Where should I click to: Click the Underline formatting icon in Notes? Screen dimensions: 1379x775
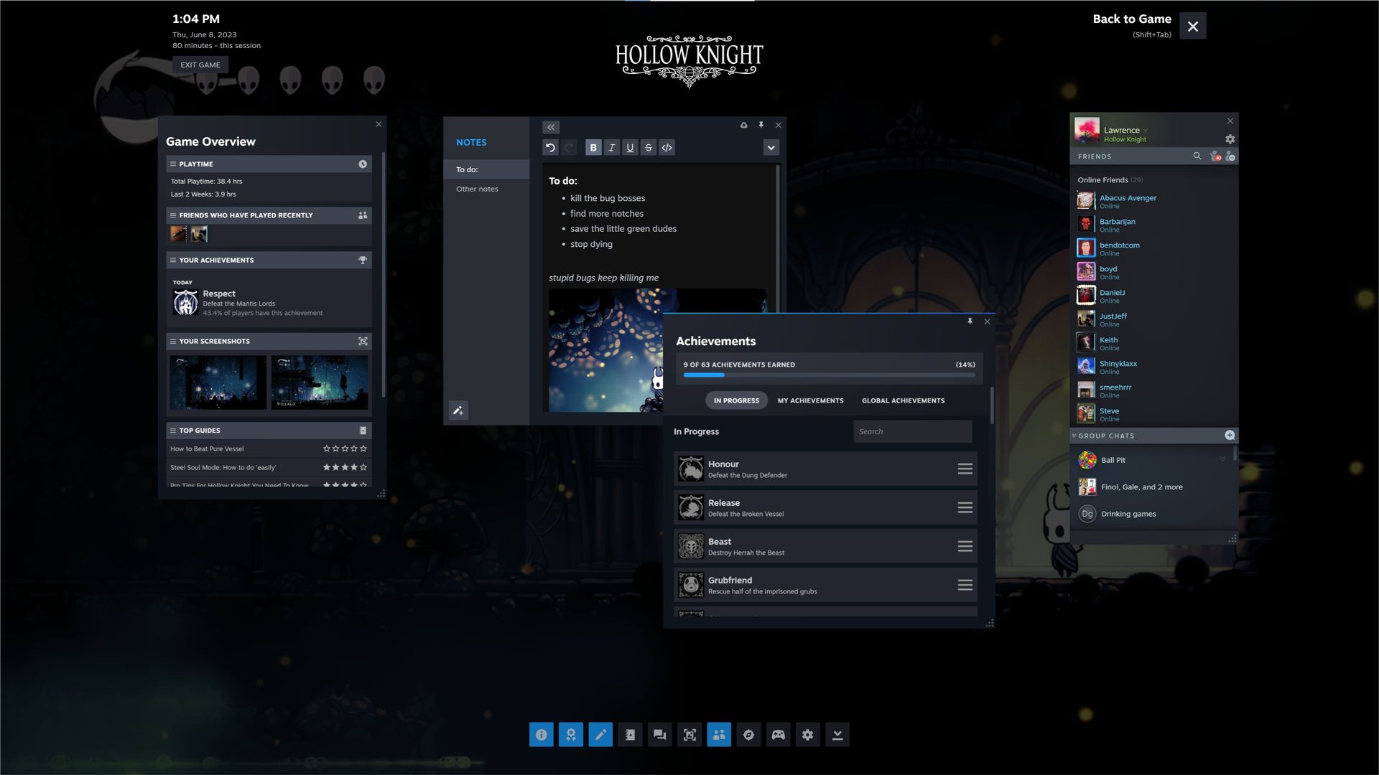tap(630, 148)
